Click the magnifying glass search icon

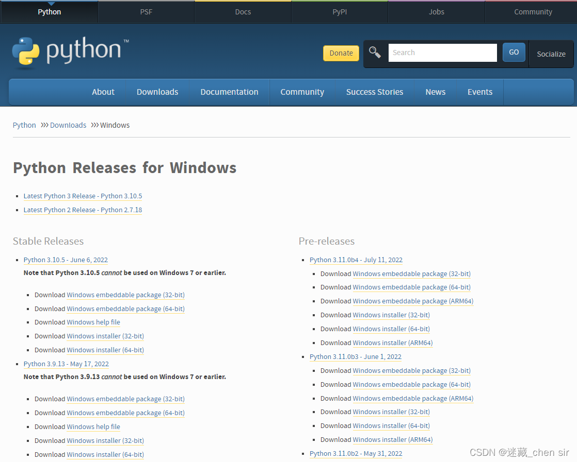375,53
